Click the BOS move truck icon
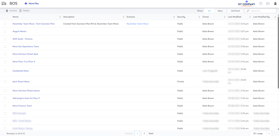This screenshot has height=136, width=279. [4, 4]
